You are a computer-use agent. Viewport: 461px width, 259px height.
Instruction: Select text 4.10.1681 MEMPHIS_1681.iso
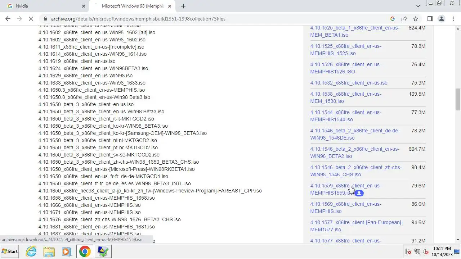[x=97, y=227]
